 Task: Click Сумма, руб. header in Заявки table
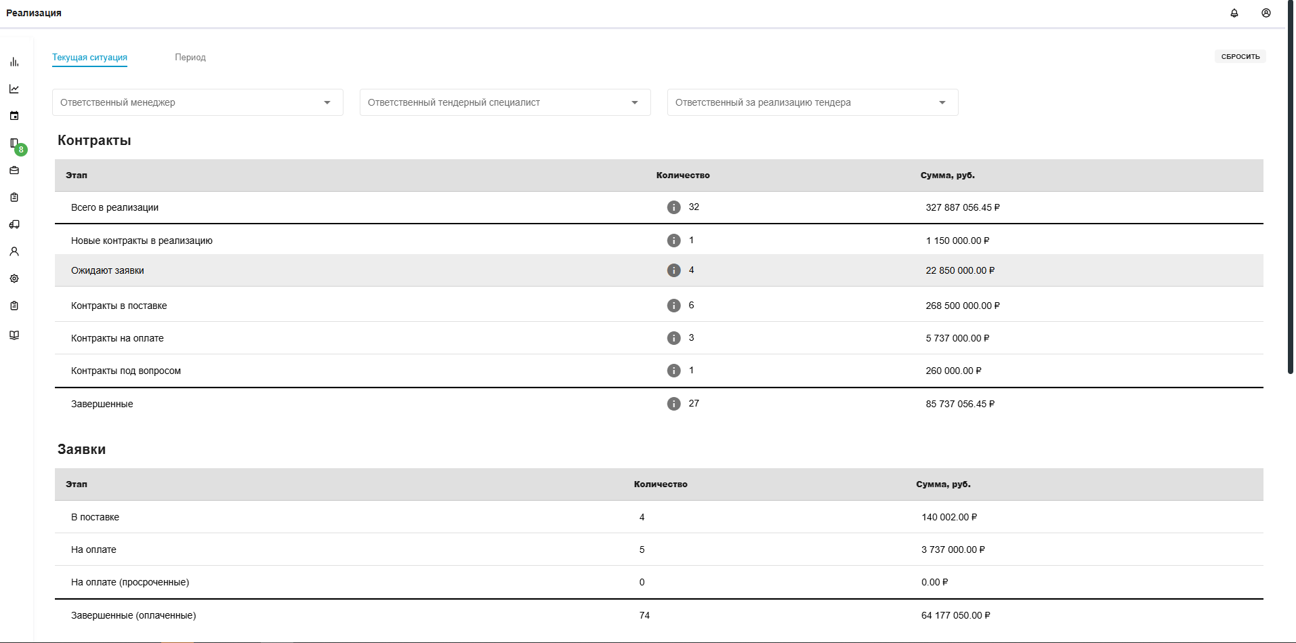click(943, 484)
